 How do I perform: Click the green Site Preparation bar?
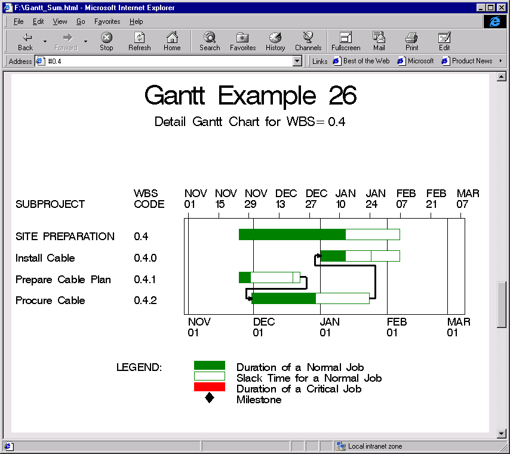click(x=291, y=234)
